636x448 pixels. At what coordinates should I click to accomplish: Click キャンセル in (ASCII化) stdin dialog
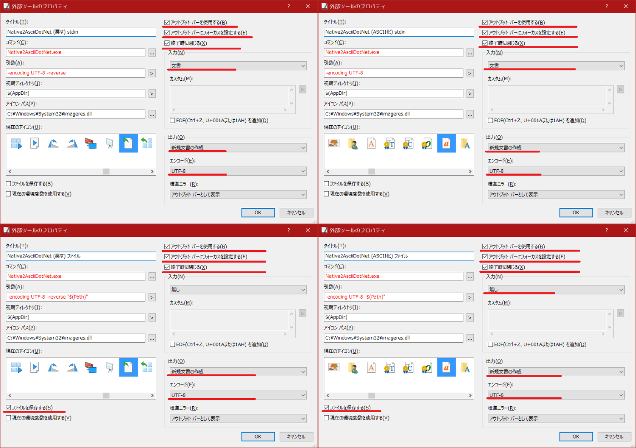614,212
